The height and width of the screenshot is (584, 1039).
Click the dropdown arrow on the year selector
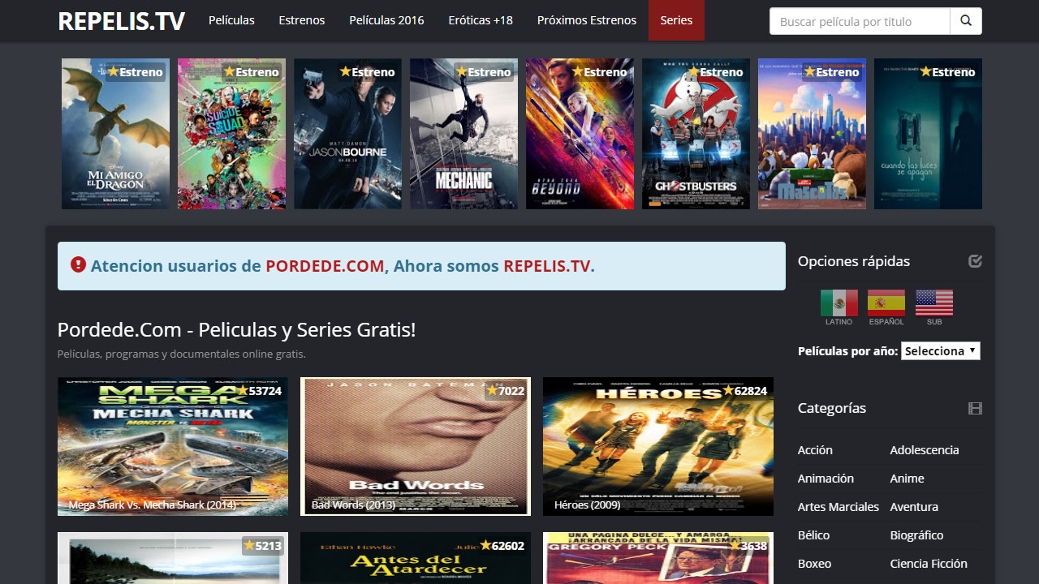(972, 350)
